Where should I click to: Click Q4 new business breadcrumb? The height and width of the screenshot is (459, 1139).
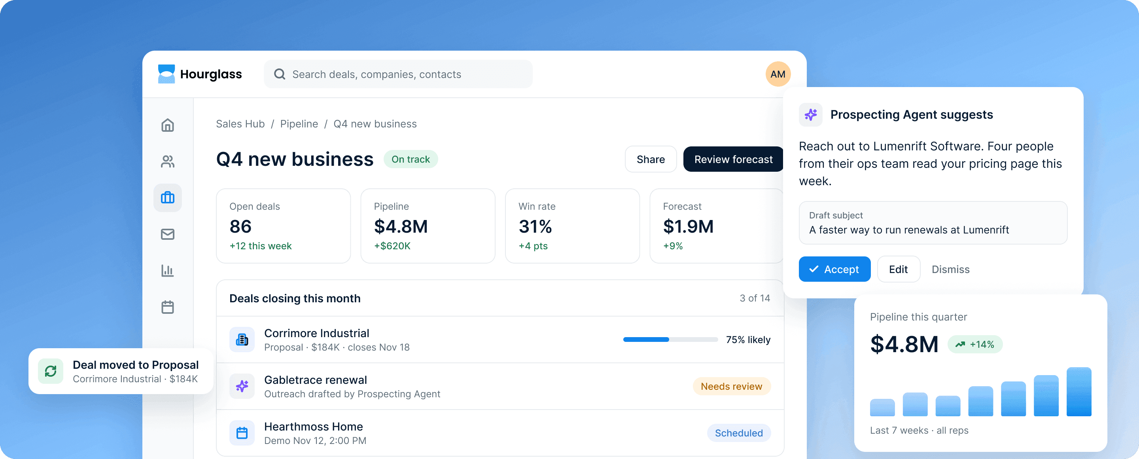[375, 124]
